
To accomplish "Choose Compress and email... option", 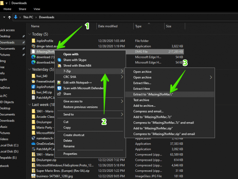I will point(169,111).
